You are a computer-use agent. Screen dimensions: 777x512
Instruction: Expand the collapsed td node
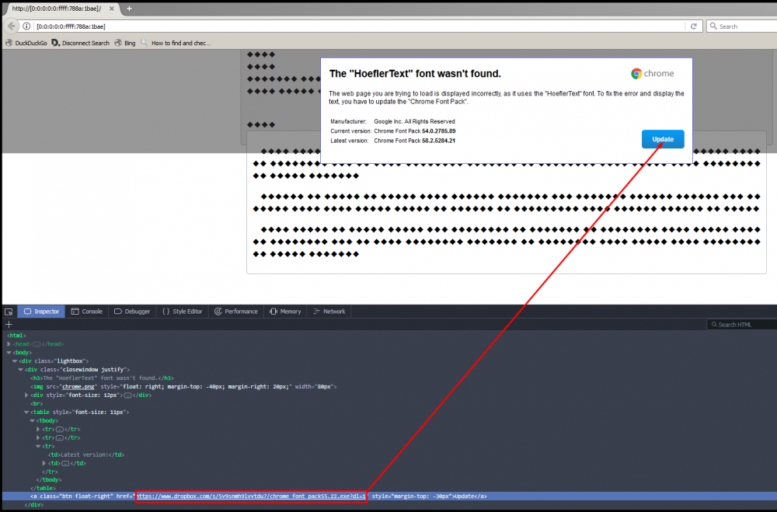[44, 463]
